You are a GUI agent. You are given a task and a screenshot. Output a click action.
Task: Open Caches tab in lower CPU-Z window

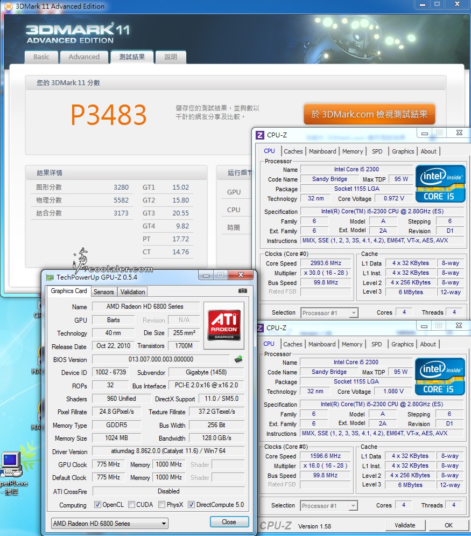(x=293, y=344)
